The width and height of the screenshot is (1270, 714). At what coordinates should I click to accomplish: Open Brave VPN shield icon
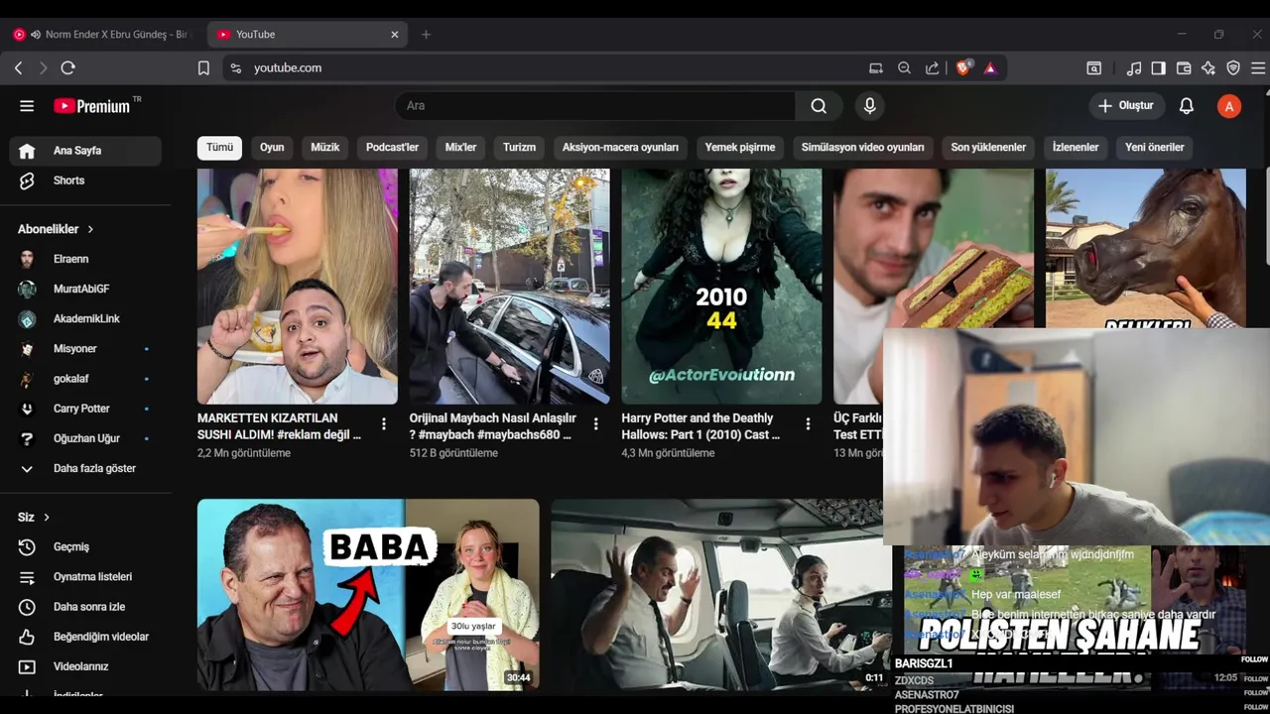[x=1233, y=68]
